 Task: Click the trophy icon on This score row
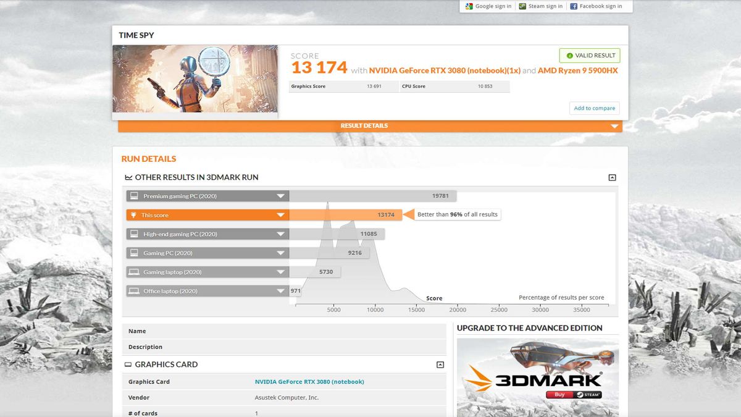coord(133,215)
